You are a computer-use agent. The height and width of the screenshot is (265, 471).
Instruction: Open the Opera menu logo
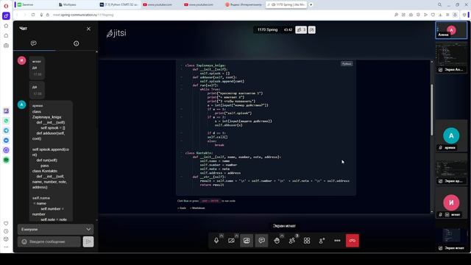click(x=6, y=6)
